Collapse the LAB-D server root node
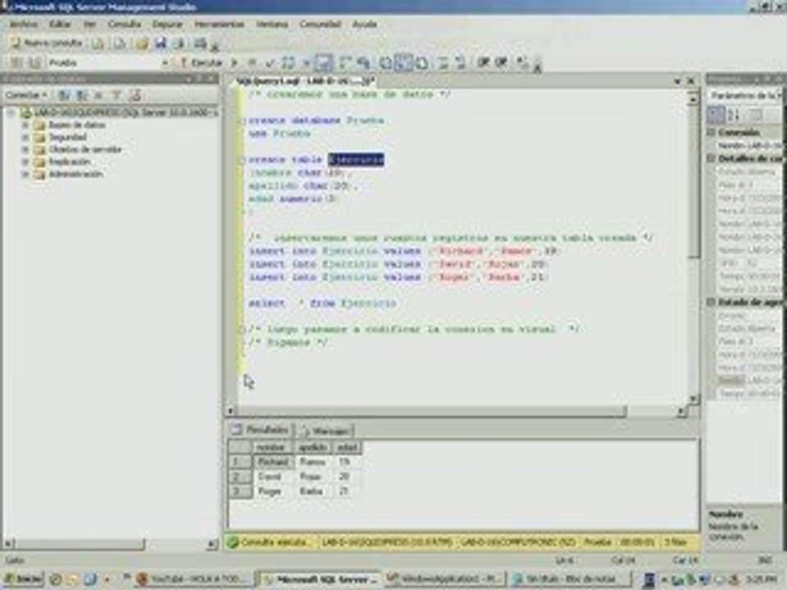Screen dimensions: 787x590 point(11,112)
